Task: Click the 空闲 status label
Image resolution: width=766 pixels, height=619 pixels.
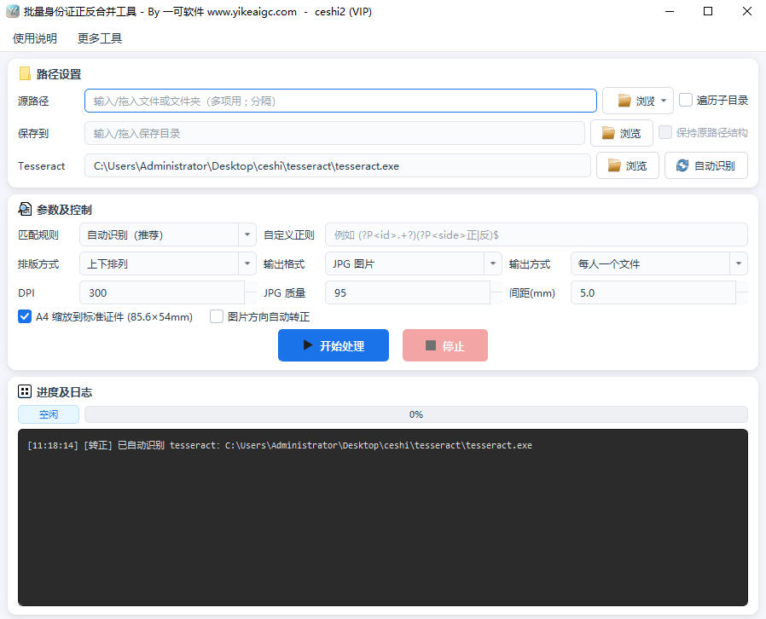Action: (49, 414)
